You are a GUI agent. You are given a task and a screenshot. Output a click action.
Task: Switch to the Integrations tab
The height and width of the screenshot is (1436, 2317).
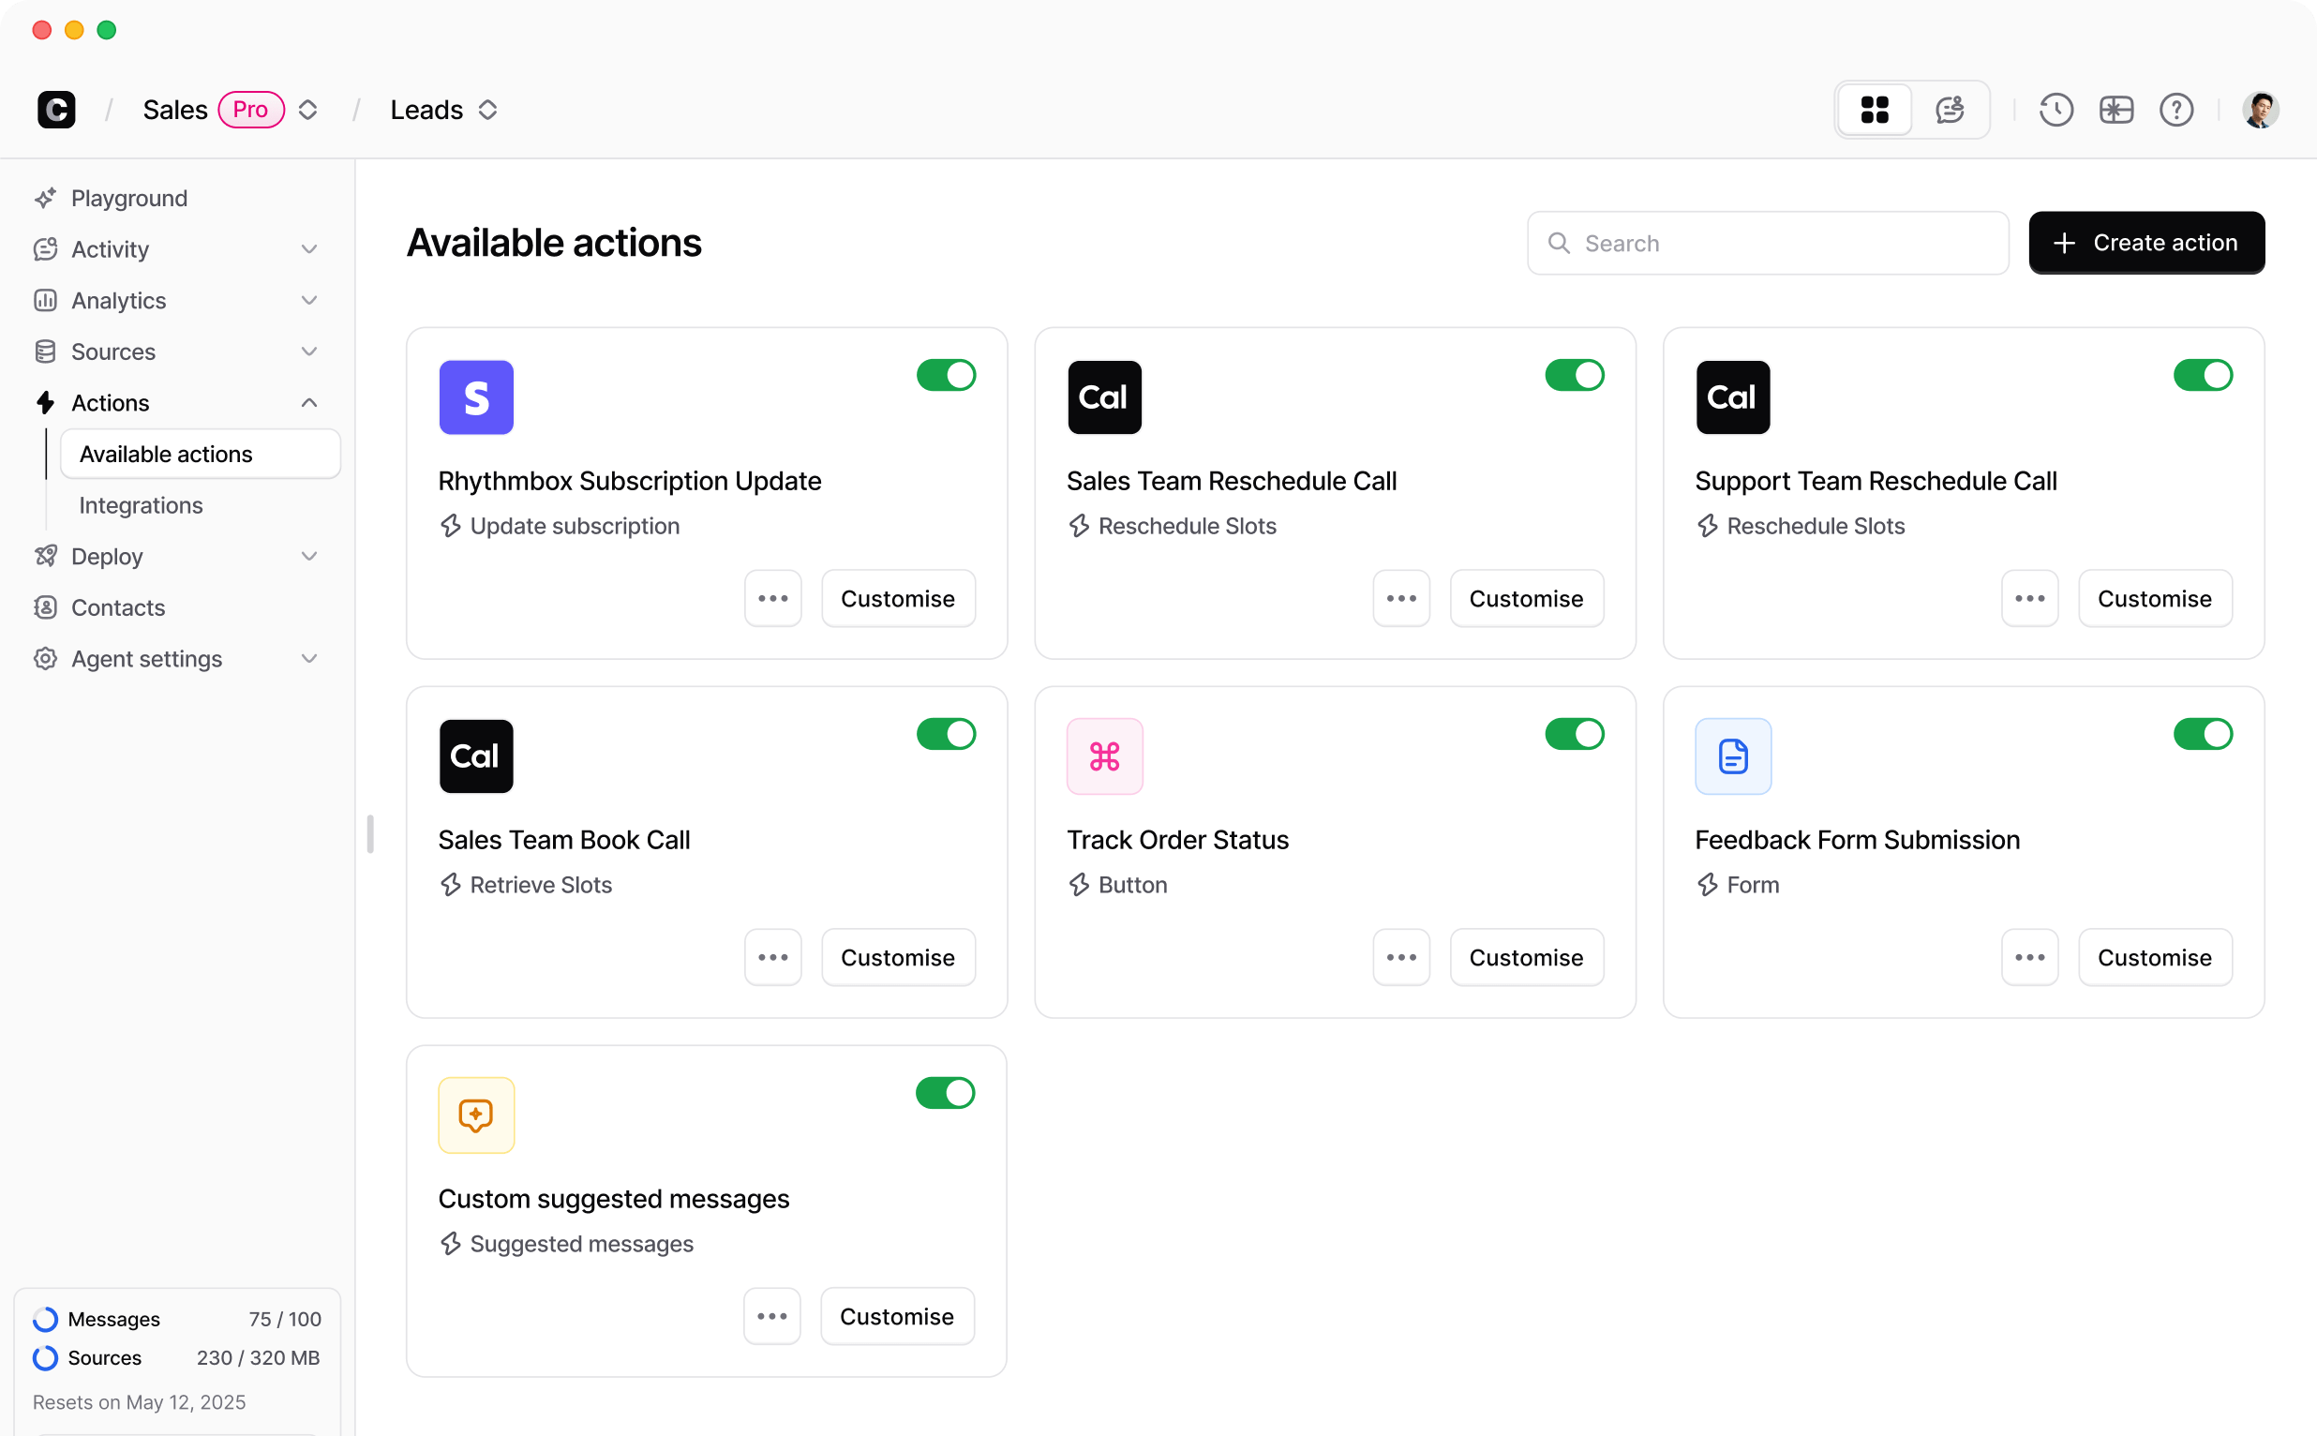pyautogui.click(x=141, y=504)
